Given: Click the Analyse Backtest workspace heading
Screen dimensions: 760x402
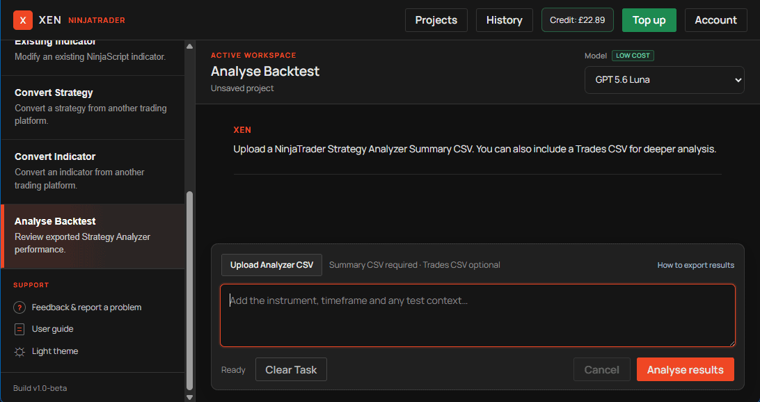Looking at the screenshot, I should point(265,71).
